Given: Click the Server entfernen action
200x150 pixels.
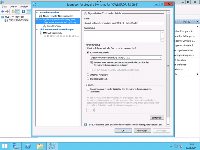Looking at the screenshot, I should pyautogui.click(x=181, y=65).
